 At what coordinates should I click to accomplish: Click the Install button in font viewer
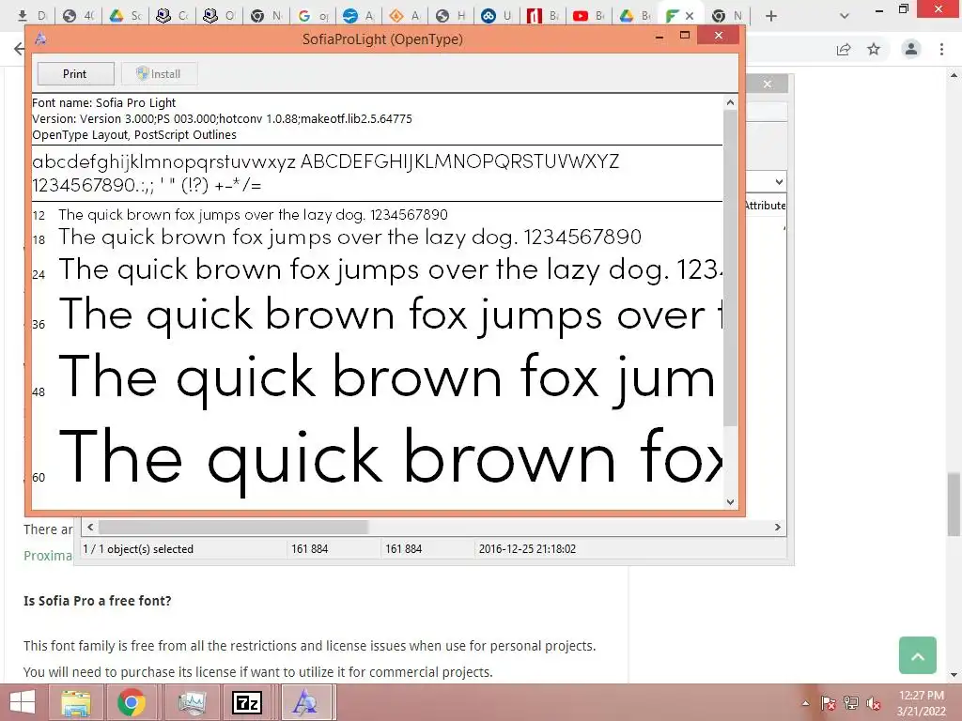(159, 73)
